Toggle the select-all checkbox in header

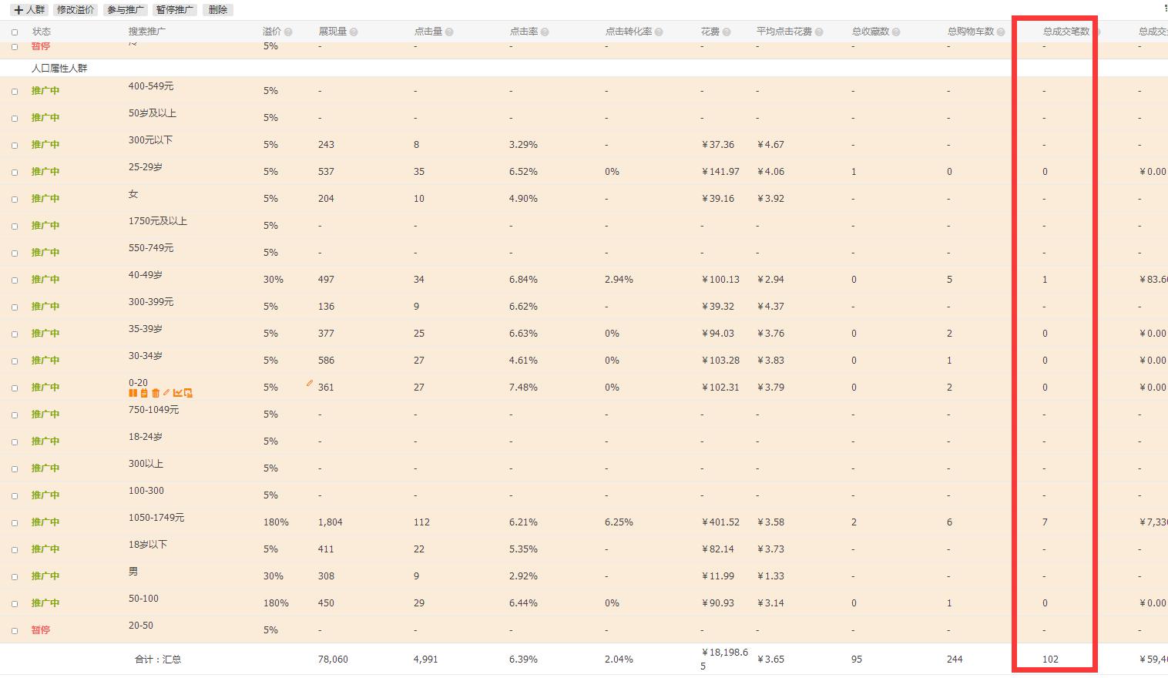pyautogui.click(x=15, y=32)
